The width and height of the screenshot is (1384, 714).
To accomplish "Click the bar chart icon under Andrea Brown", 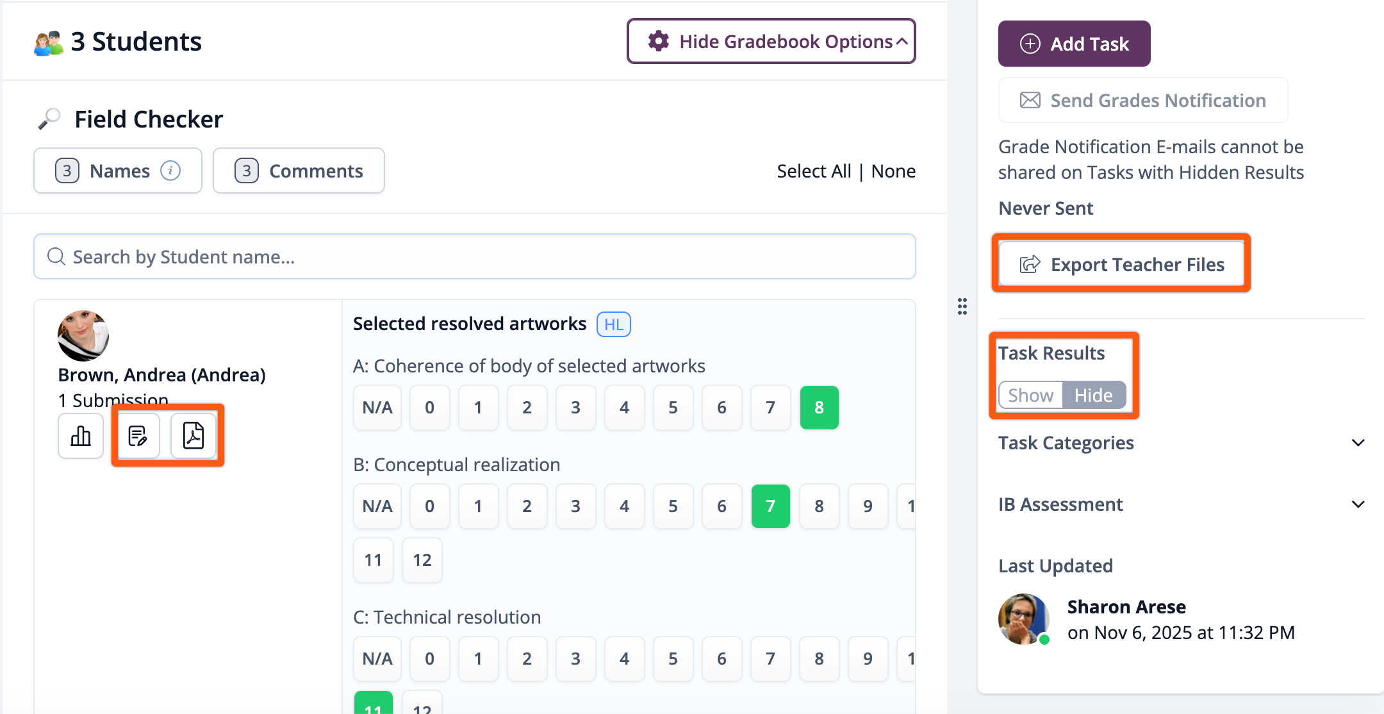I will 81,436.
